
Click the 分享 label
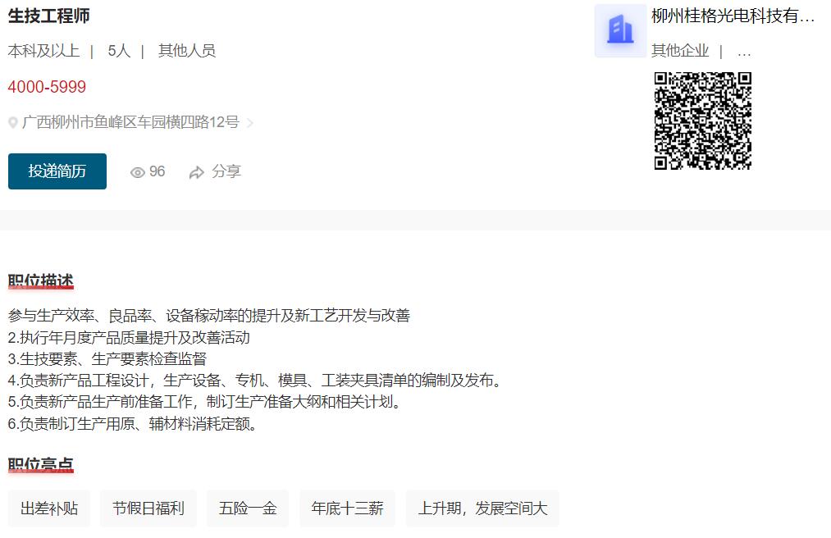click(x=226, y=171)
